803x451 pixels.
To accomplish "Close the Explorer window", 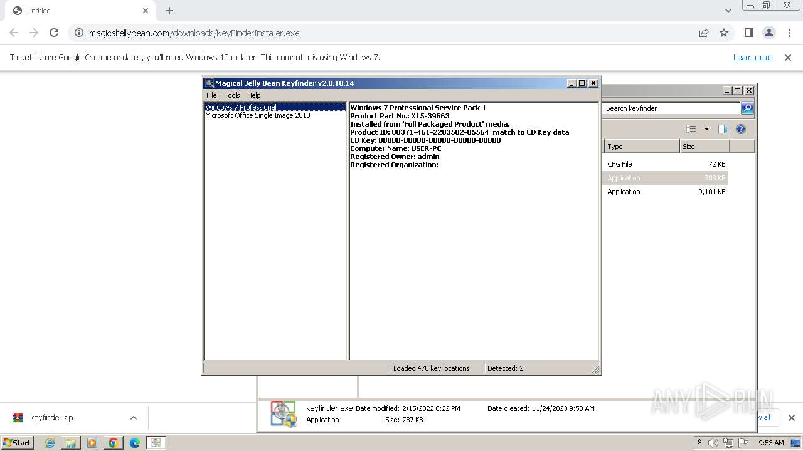I will point(748,91).
